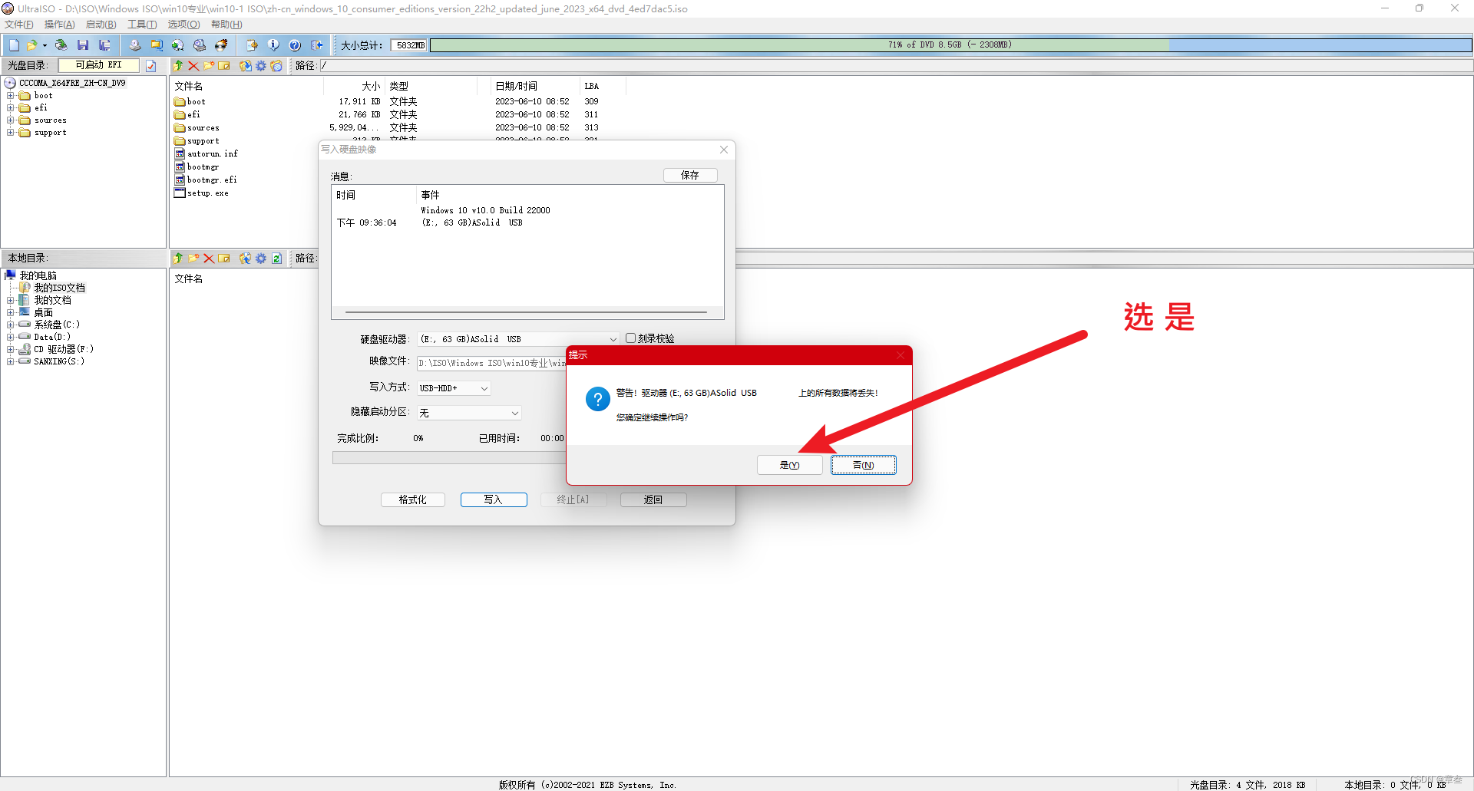Click the Add files icon in local toolbar
The height and width of the screenshot is (791, 1474).
click(x=246, y=259)
